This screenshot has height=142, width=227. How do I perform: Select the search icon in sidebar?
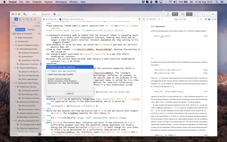tap(35, 19)
